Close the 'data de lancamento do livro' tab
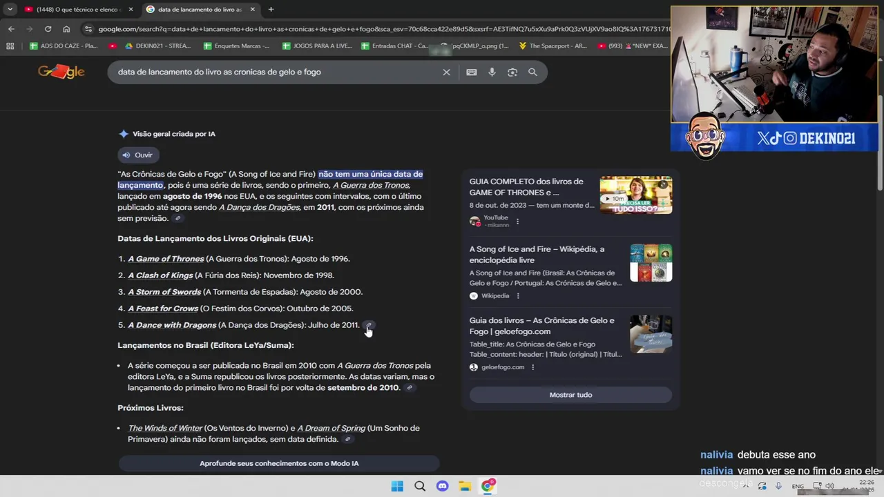This screenshot has width=884, height=497. coord(252,9)
